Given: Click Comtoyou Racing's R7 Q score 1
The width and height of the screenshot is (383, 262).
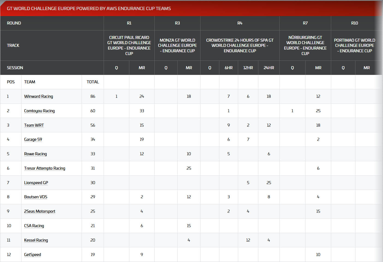Looking at the screenshot, I should click(x=292, y=111).
